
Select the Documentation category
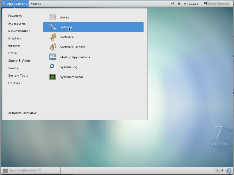pos(19,31)
